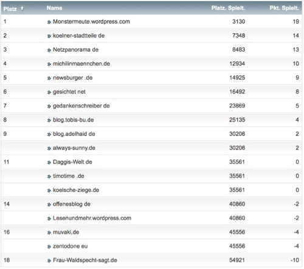Click the chevron icon before Frau-Waldspecht-sagt.de
Viewport: 304px width, 269px height.
[x=49, y=261]
